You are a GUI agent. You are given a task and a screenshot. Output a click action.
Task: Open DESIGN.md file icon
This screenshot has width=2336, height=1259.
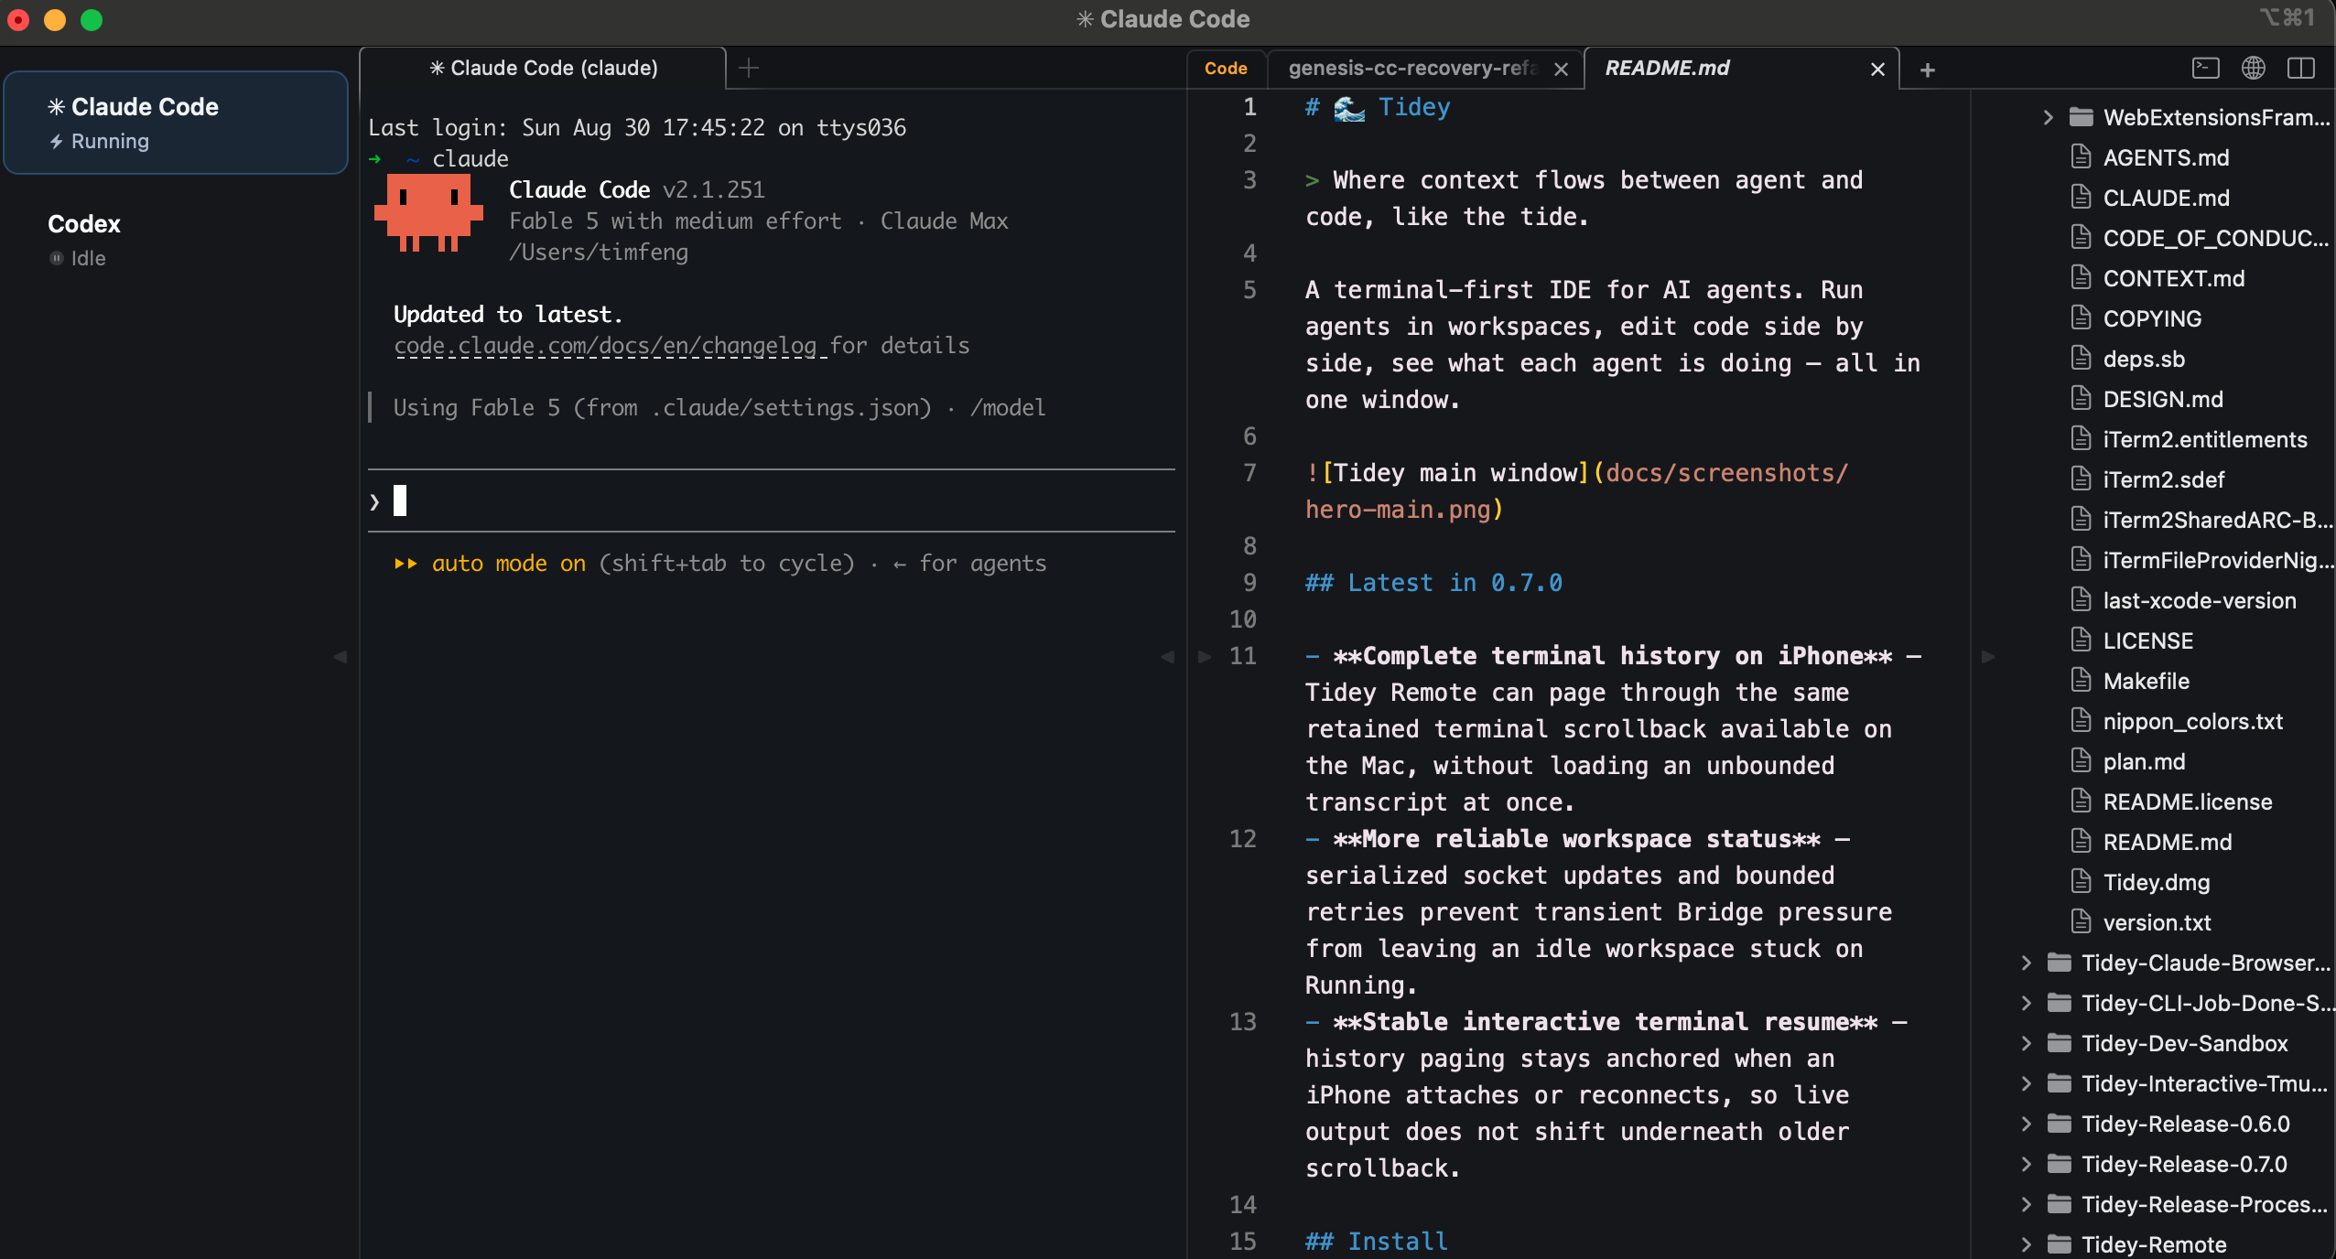click(x=2082, y=399)
